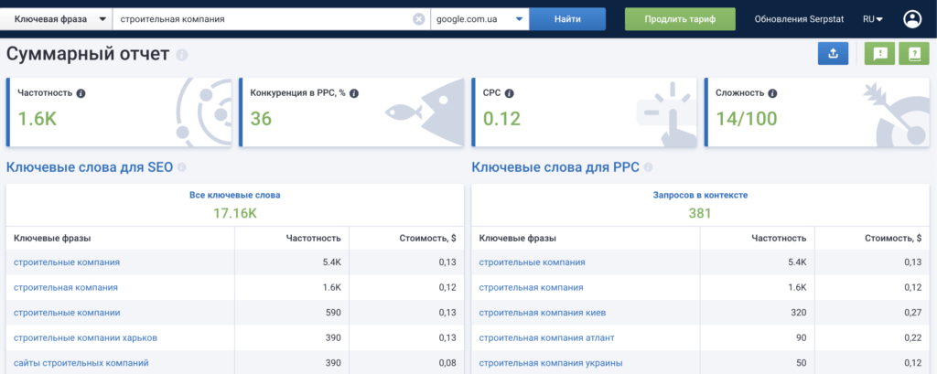Open the Ключевые слова для SEO section link
Screen dimensions: 937x374
90,167
